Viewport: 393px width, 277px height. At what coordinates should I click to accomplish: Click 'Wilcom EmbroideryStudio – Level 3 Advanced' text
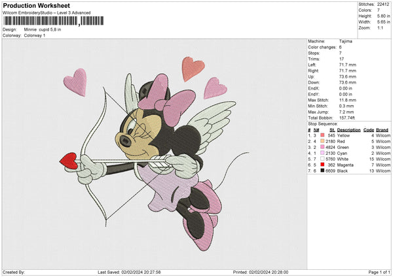[x=47, y=13]
